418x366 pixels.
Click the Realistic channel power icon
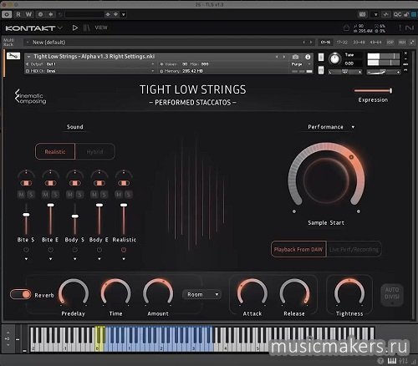(x=124, y=250)
